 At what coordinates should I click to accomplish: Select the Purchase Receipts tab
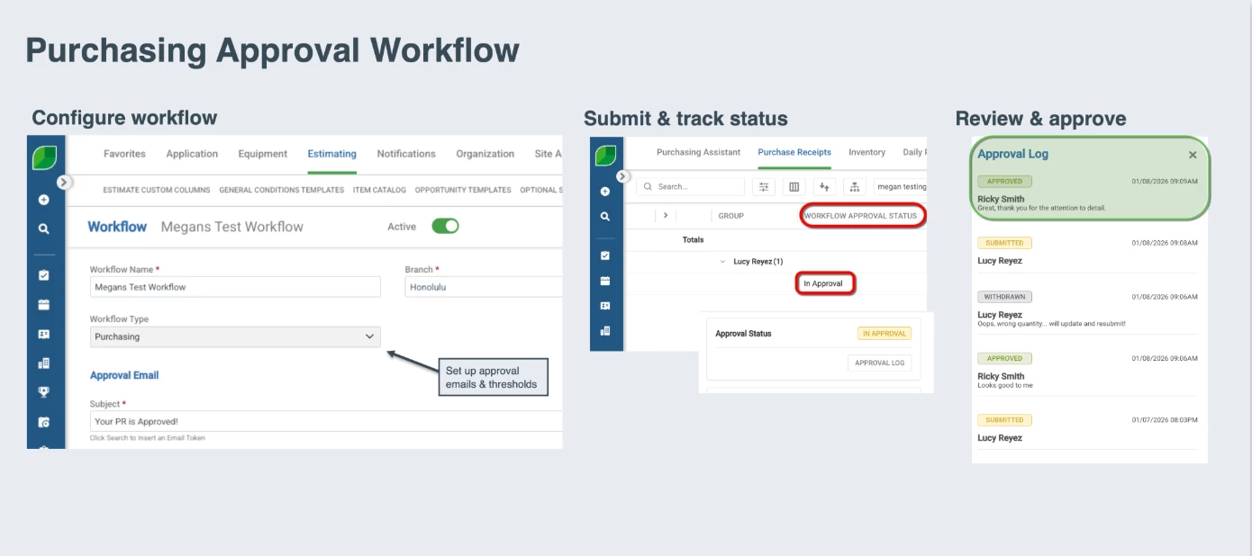tap(794, 152)
